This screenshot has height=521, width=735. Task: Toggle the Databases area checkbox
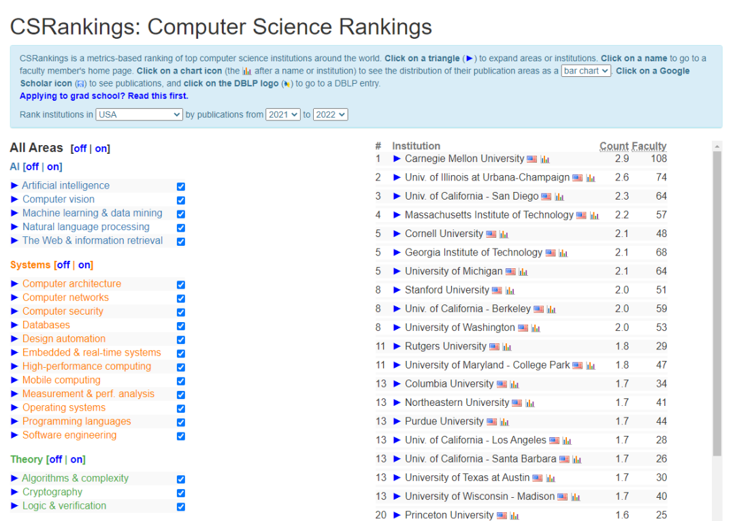click(x=181, y=326)
